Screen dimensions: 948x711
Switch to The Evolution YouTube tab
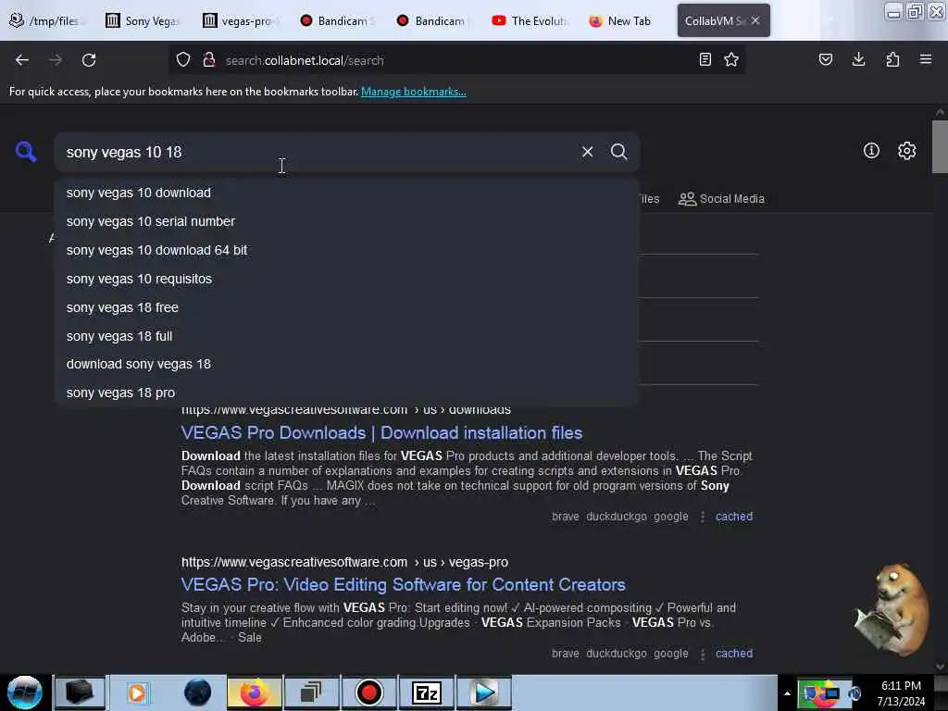coord(531,20)
